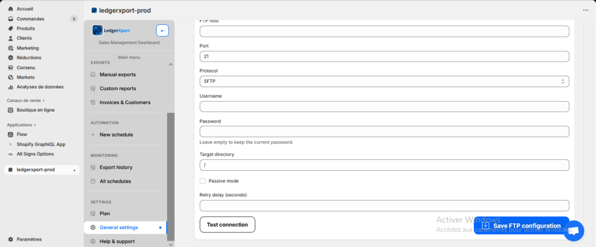Click the Test connection button
Image resolution: width=596 pixels, height=247 pixels.
[x=227, y=224]
